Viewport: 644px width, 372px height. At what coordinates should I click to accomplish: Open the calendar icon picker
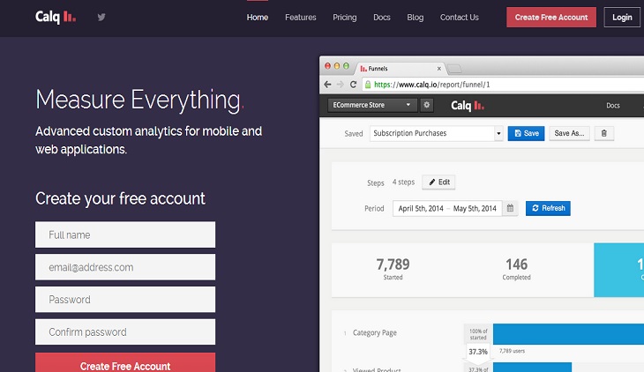(x=510, y=208)
